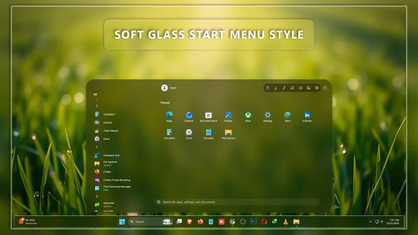Open the LinkedIn pinned app

click(307, 117)
